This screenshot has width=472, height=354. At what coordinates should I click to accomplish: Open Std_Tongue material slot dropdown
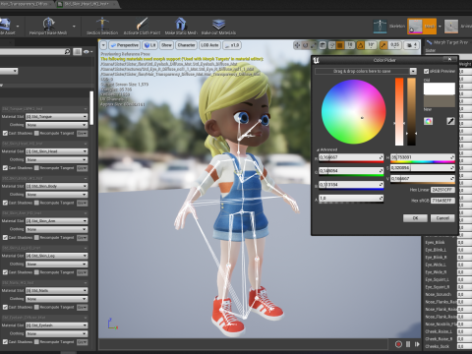(57, 117)
